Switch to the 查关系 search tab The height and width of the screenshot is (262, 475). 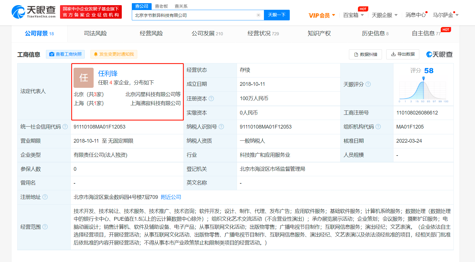[181, 6]
